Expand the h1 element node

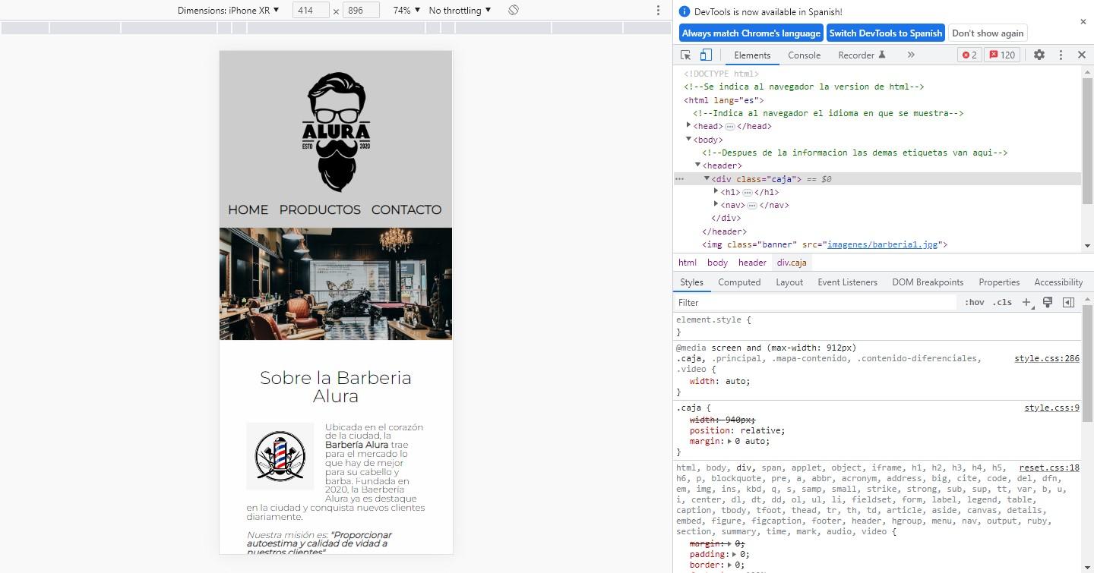716,191
